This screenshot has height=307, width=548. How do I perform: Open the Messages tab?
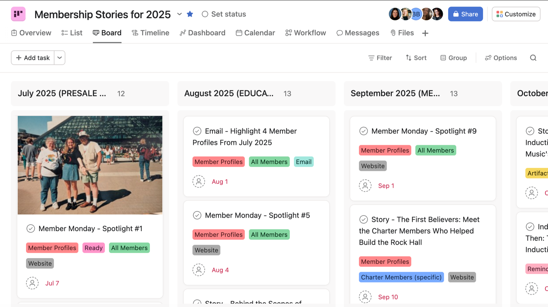pos(358,33)
